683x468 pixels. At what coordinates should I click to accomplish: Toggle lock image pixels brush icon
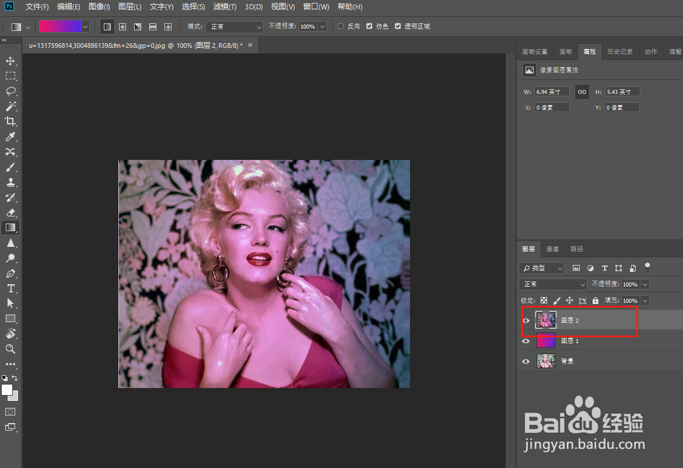click(556, 301)
